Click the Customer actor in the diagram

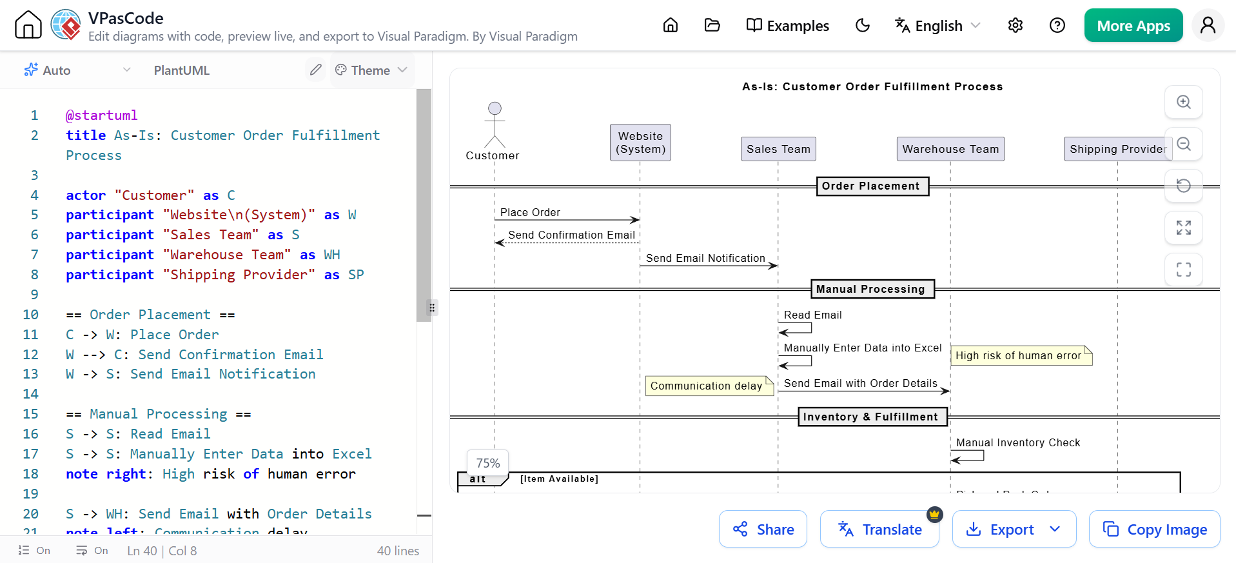pyautogui.click(x=493, y=132)
